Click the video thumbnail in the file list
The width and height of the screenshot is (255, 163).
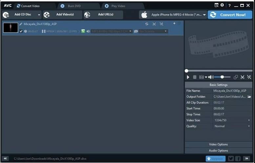click(11, 28)
